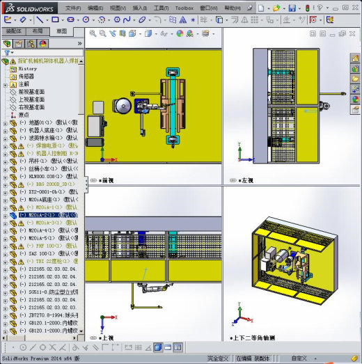362x364 pixels.
Task: Click the 自定义 units status button
Action: 299,358
